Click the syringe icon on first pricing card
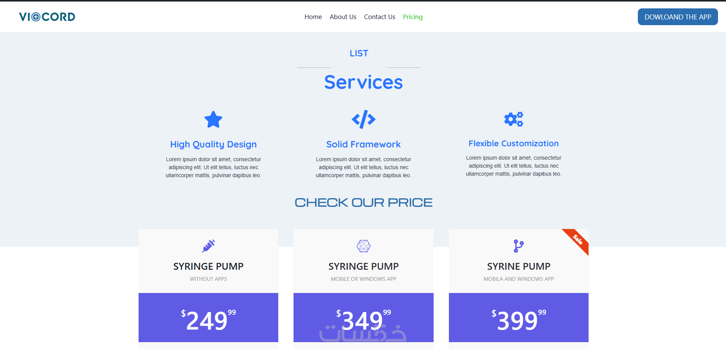Screen dimensions: 726x349 point(208,246)
